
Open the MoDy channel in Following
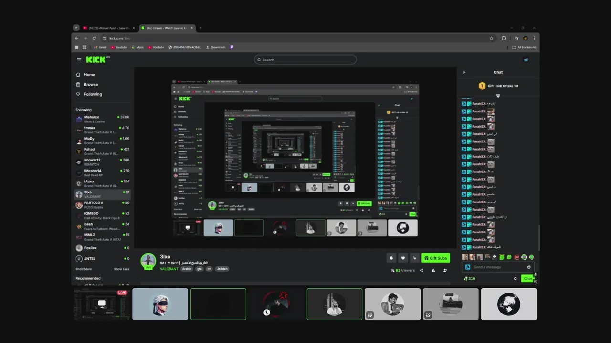[x=102, y=141]
